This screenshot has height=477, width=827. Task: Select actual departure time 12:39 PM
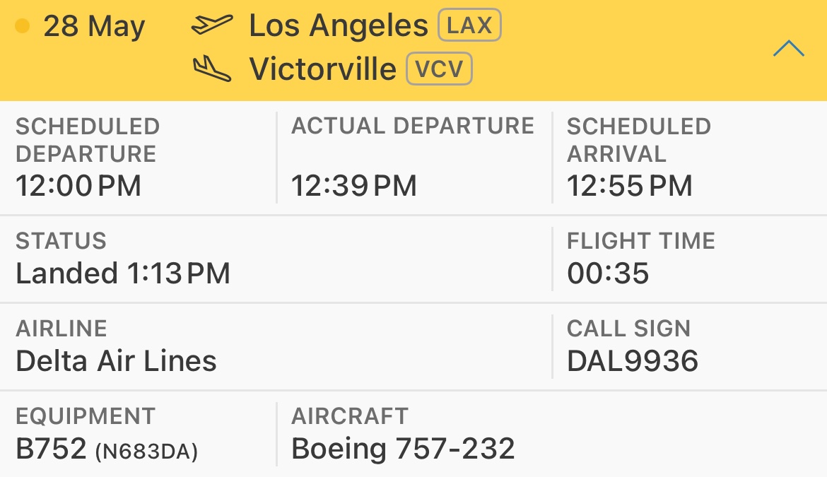(354, 186)
